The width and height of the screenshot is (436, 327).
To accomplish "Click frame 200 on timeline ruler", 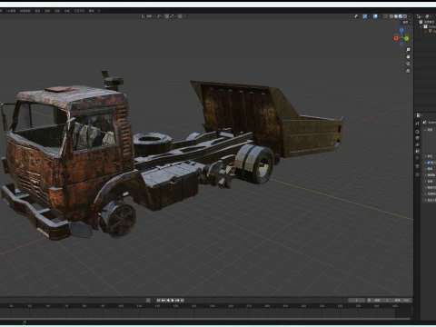I will [303, 306].
